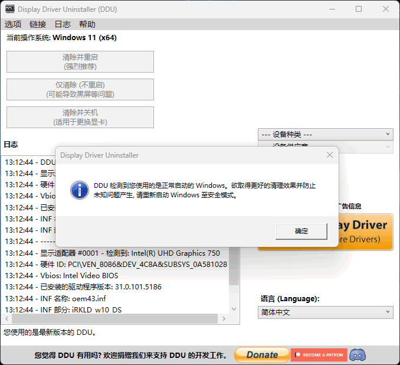The image size is (400, 365).
Task: Click the DDU app icon in title bar
Action: pyautogui.click(x=10, y=9)
